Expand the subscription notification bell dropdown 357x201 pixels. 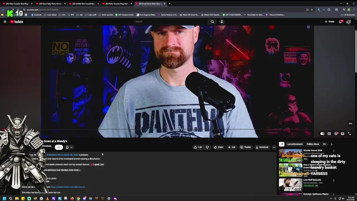point(69,147)
